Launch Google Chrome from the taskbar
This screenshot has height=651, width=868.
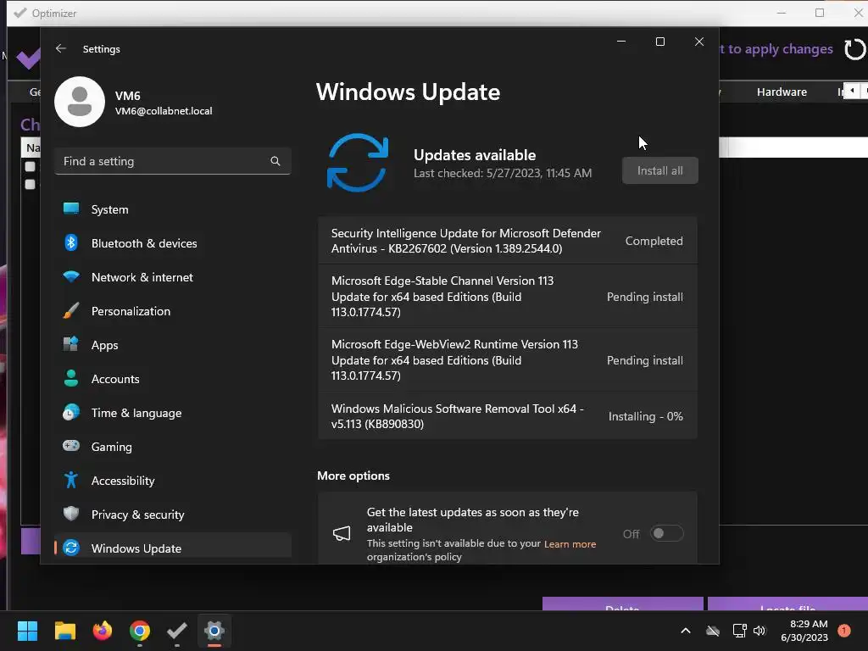pos(140,631)
